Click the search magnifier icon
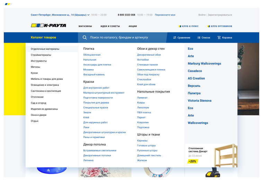 tap(85, 37)
